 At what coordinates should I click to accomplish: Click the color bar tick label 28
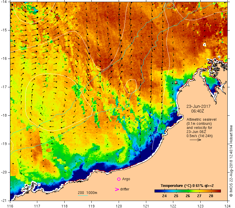click(211, 196)
